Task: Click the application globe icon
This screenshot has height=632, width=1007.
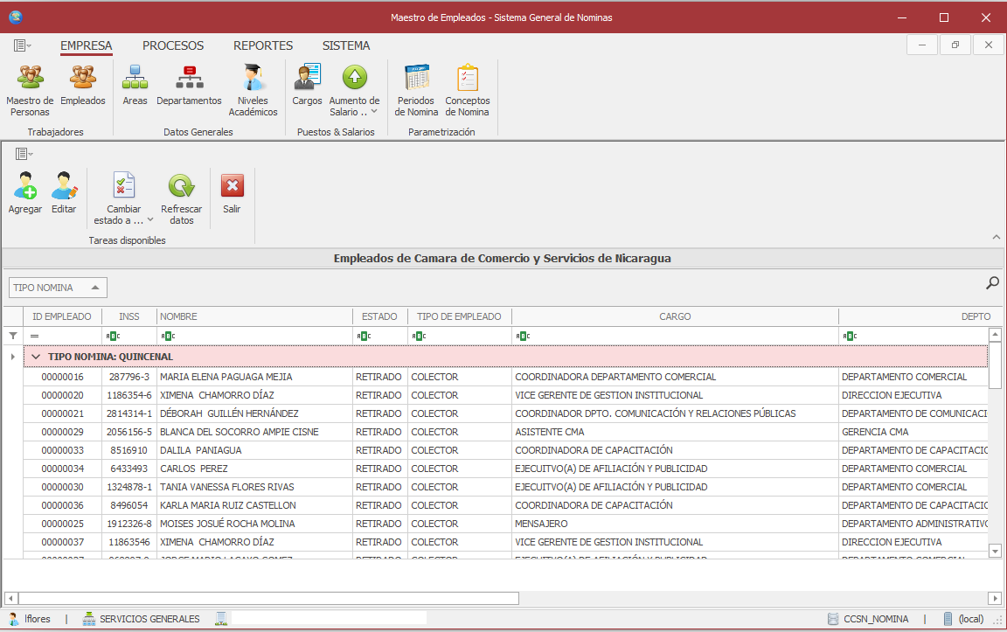Action: coord(16,17)
